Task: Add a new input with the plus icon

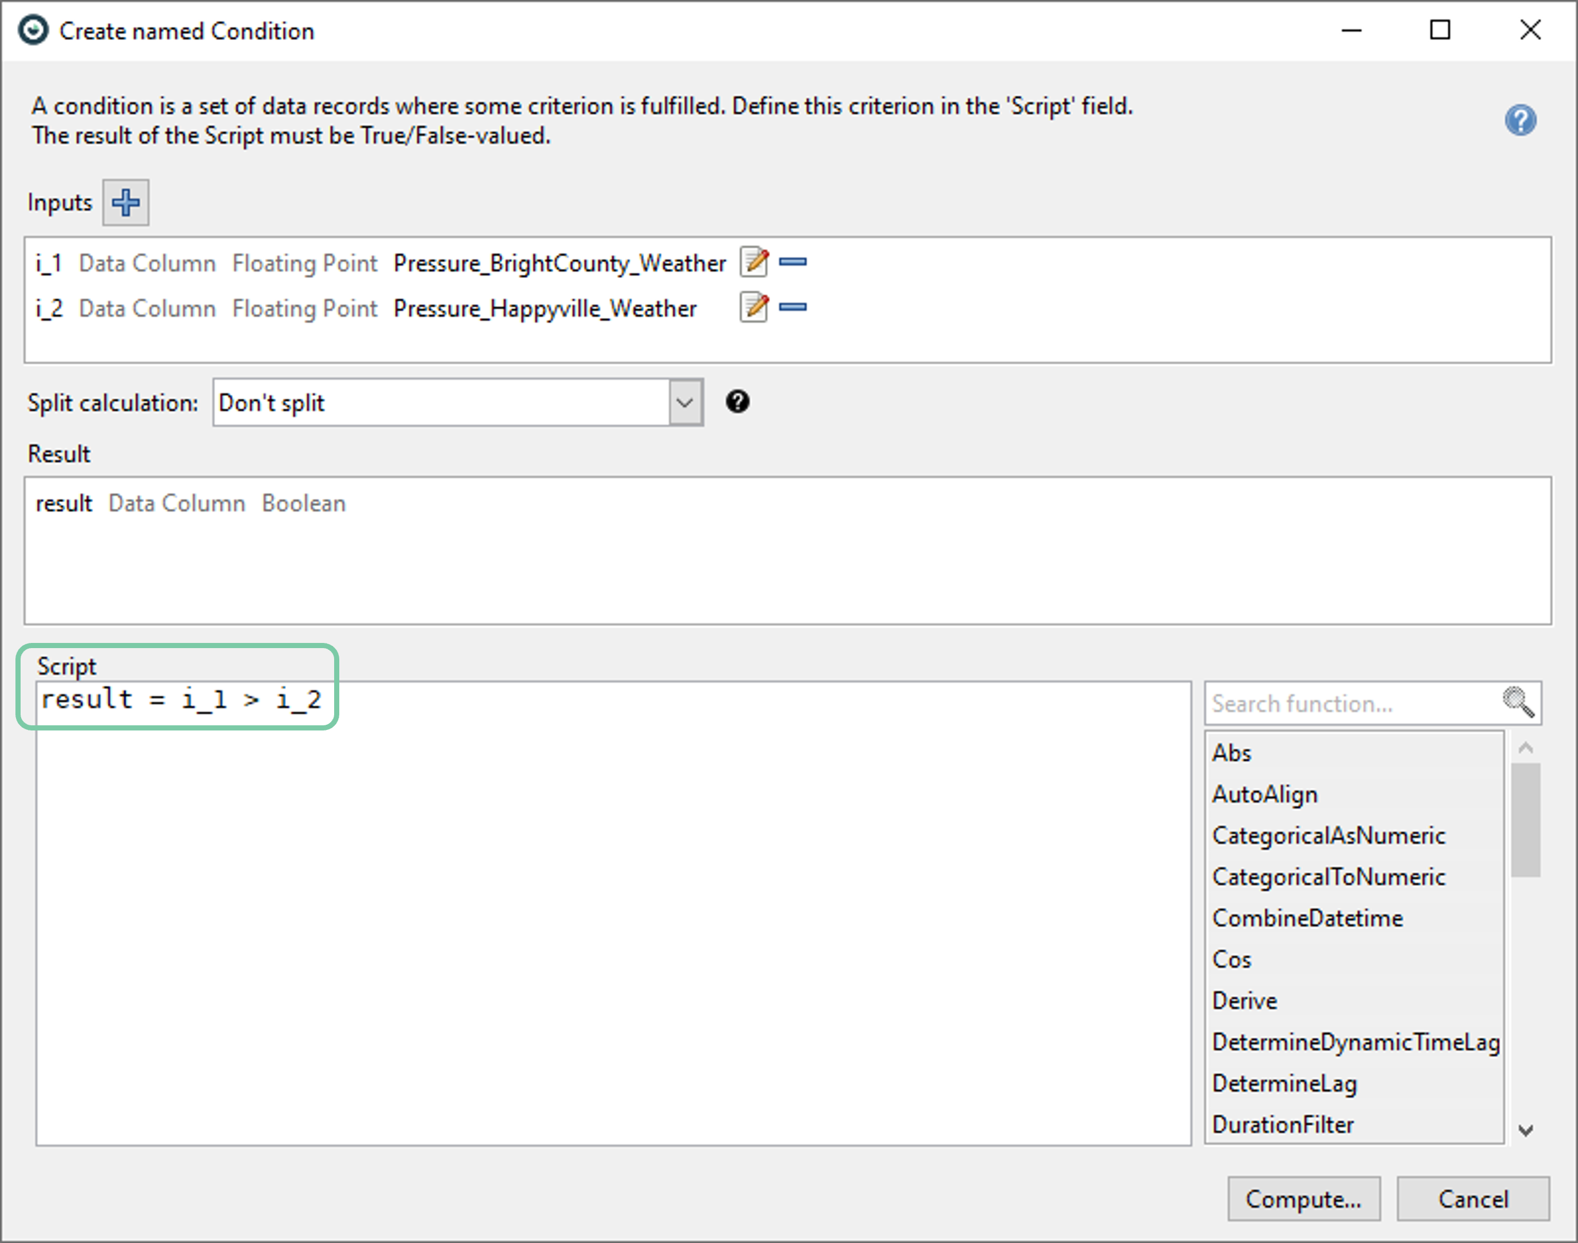Action: (125, 202)
